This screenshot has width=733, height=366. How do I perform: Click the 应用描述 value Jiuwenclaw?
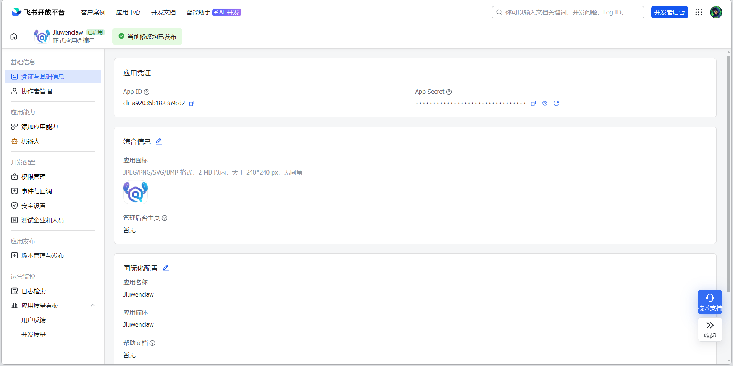[x=139, y=324]
